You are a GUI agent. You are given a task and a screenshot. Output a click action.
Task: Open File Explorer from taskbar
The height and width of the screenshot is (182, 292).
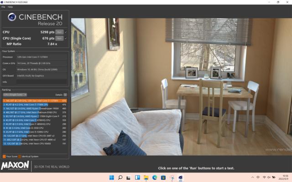point(146,178)
